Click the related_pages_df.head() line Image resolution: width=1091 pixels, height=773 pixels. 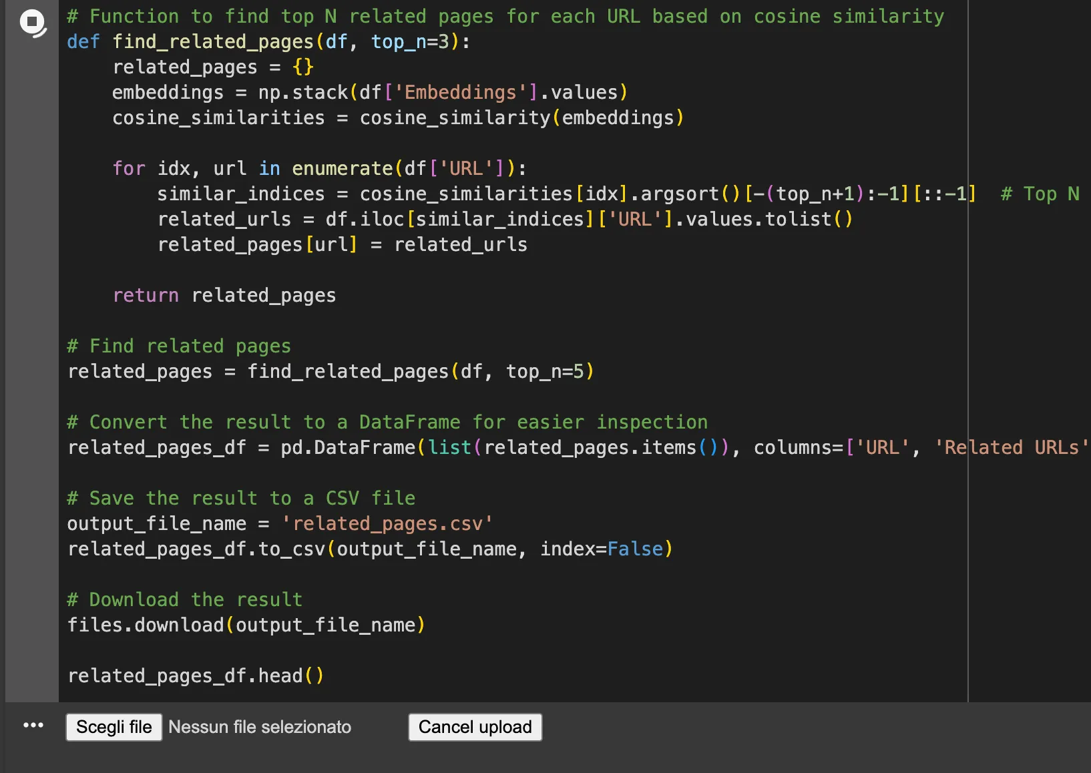195,676
